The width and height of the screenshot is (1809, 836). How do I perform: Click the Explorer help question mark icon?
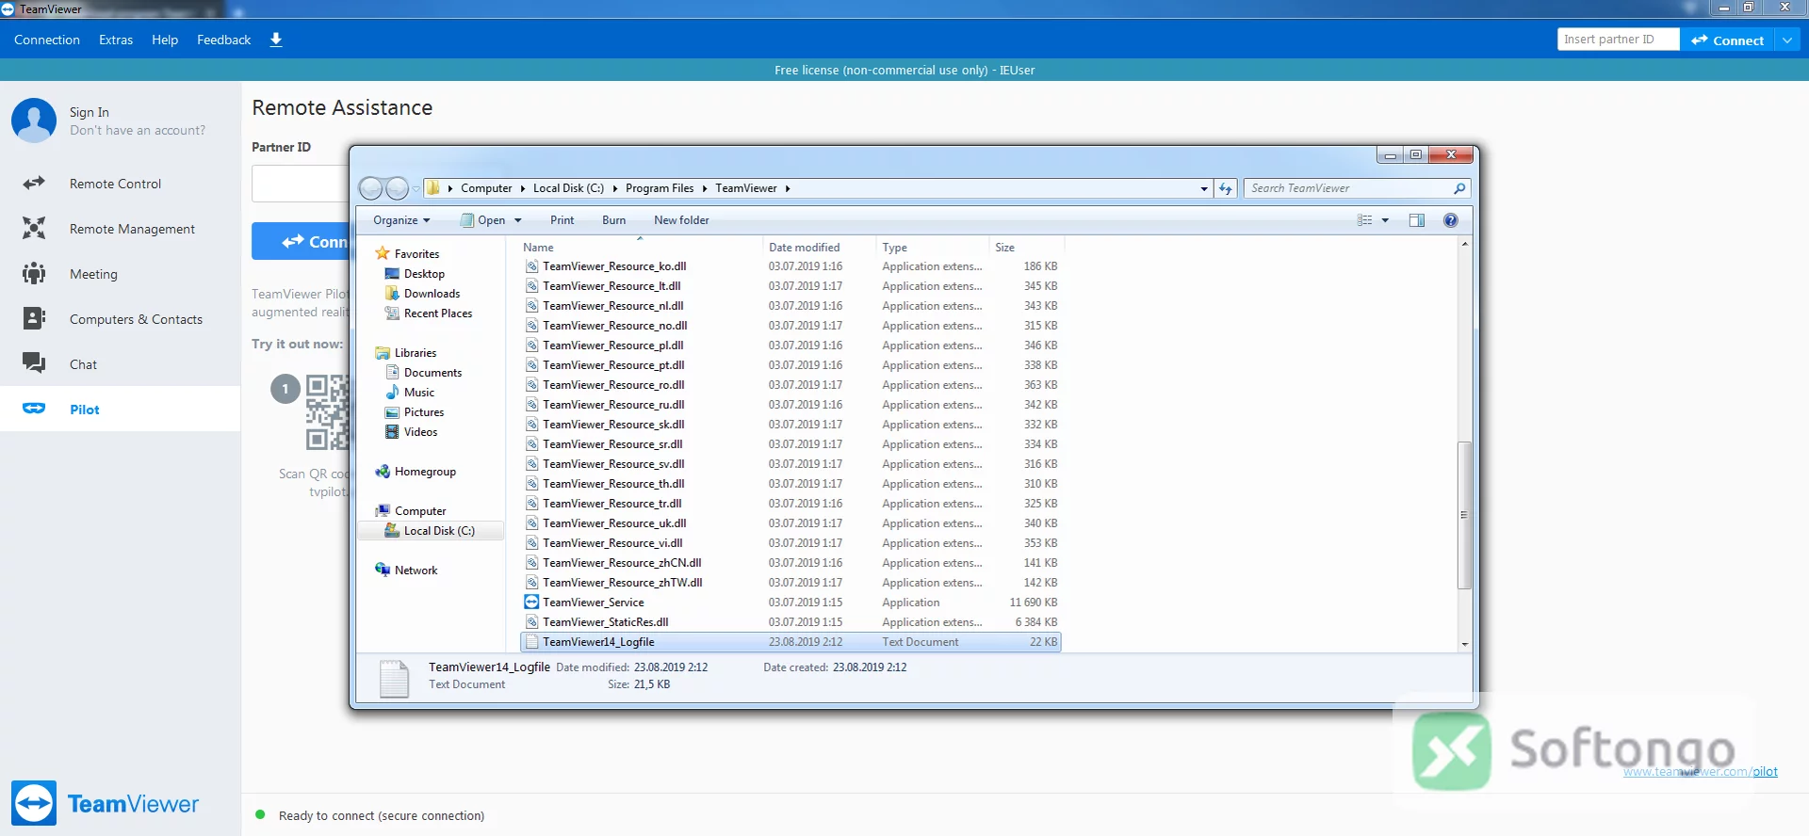pyautogui.click(x=1451, y=220)
